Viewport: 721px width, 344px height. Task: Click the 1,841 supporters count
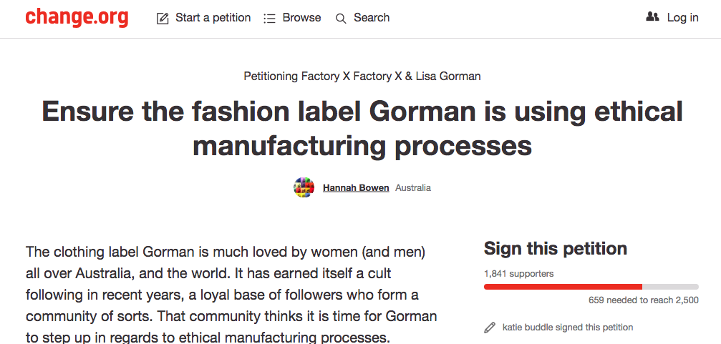(x=518, y=273)
